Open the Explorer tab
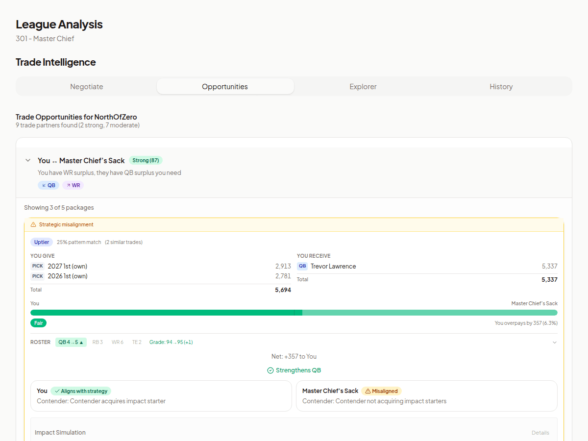The height and width of the screenshot is (441, 588). point(363,87)
